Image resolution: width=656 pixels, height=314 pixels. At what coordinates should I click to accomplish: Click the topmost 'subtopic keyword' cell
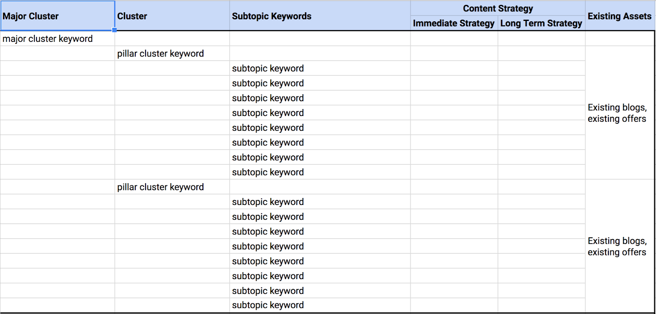(x=319, y=68)
